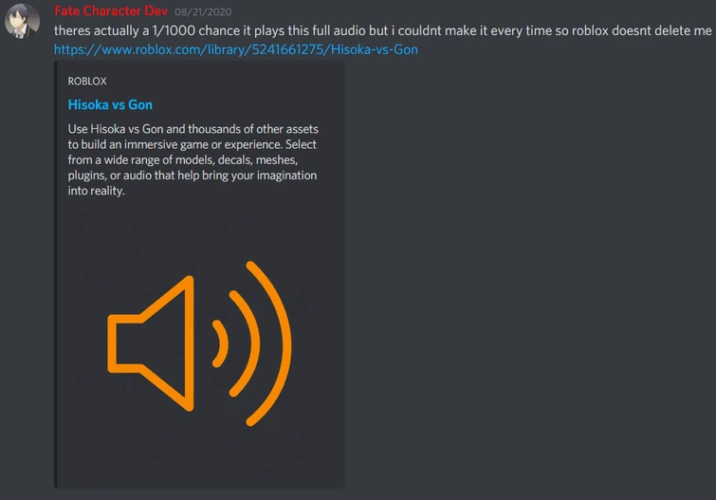Click the 'Hisoka-vs-Gon' slug in the URL

(x=375, y=49)
